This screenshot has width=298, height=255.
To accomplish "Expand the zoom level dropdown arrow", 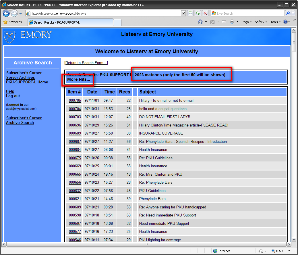I will 289,251.
